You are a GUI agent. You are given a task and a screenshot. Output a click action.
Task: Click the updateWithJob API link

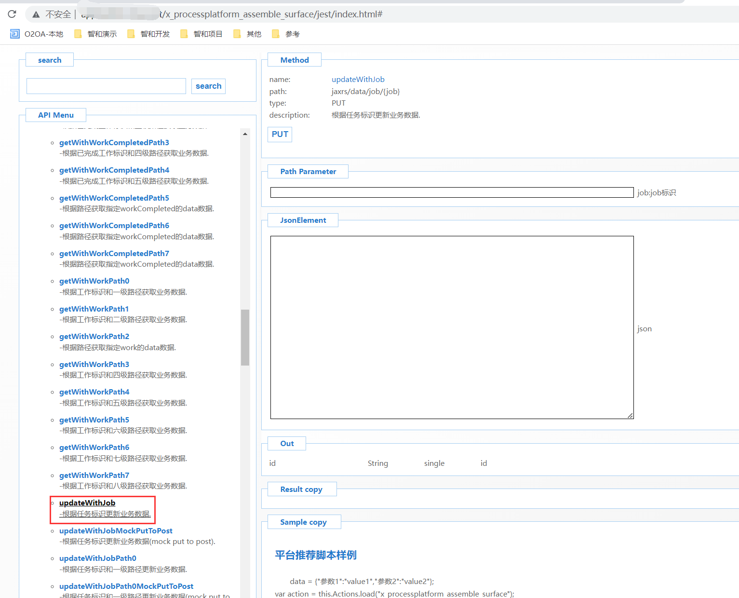tap(87, 503)
